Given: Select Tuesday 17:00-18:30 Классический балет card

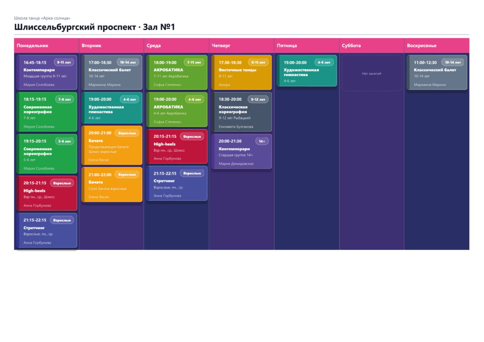Looking at the screenshot, I should pos(112,72).
